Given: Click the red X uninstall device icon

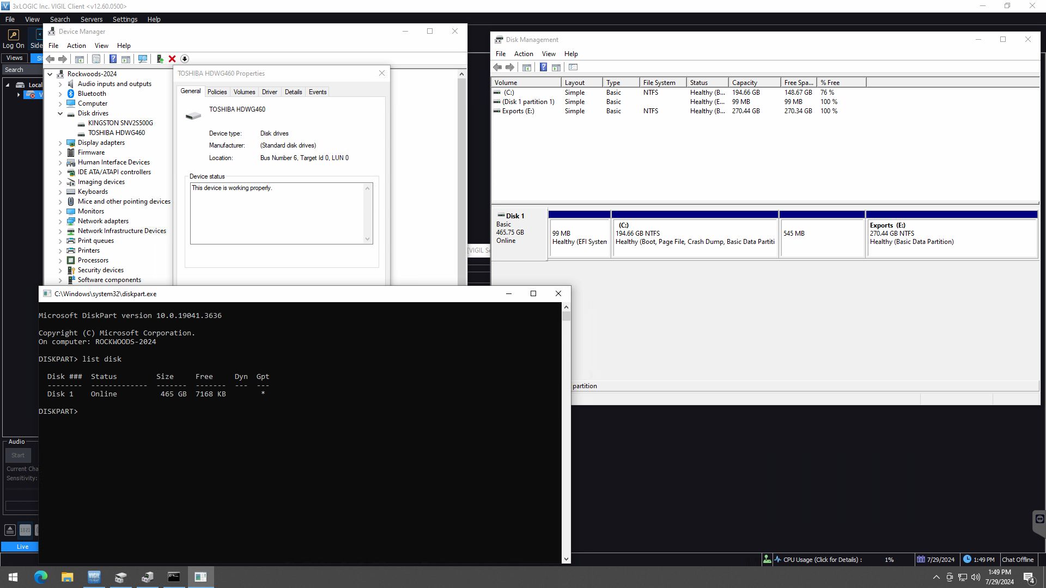Looking at the screenshot, I should (x=172, y=59).
